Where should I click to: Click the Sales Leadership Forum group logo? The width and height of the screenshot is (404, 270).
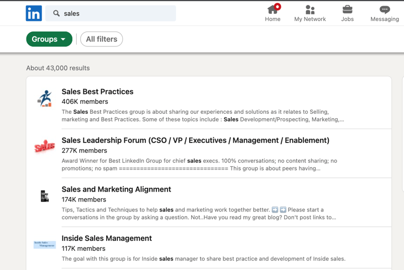pos(45,147)
